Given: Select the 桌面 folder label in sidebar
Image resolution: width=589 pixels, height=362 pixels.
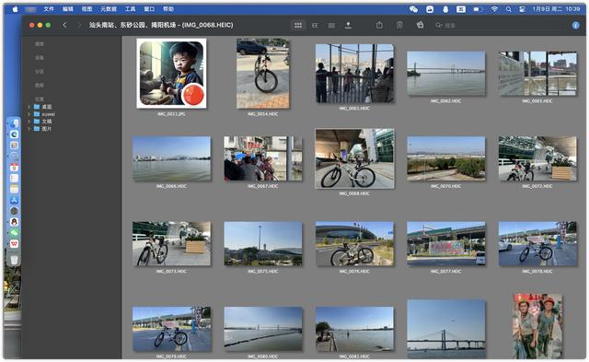Looking at the screenshot, I should [47, 107].
